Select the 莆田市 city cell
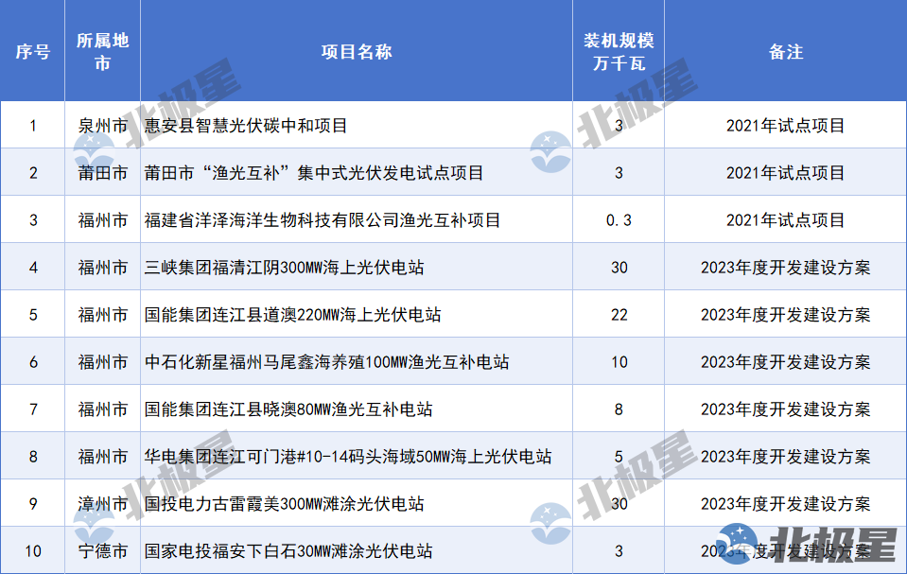 102,172
